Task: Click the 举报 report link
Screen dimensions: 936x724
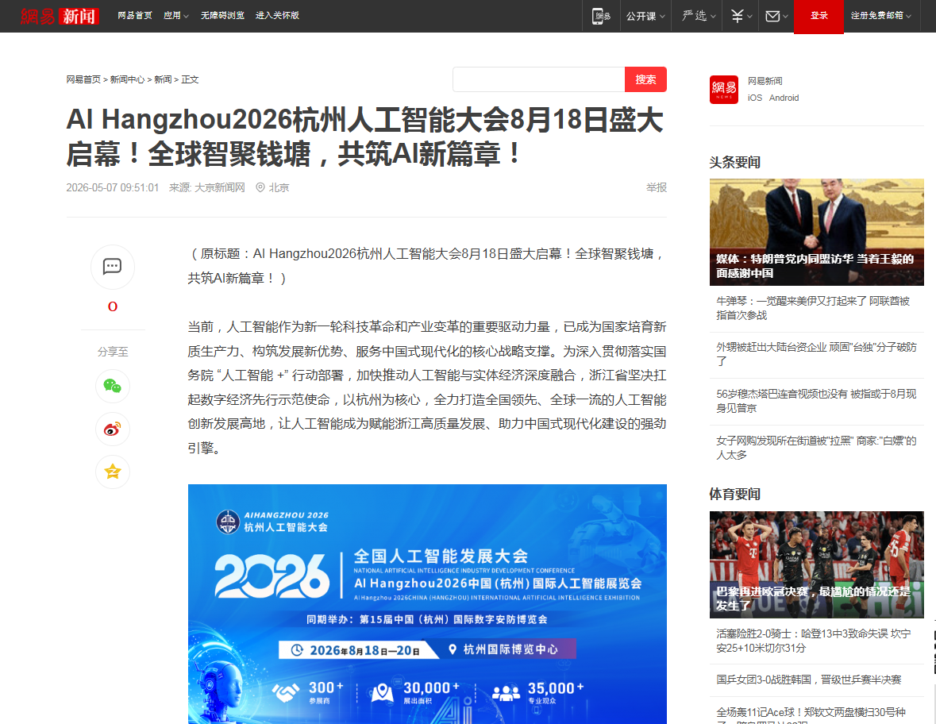Action: [x=656, y=187]
